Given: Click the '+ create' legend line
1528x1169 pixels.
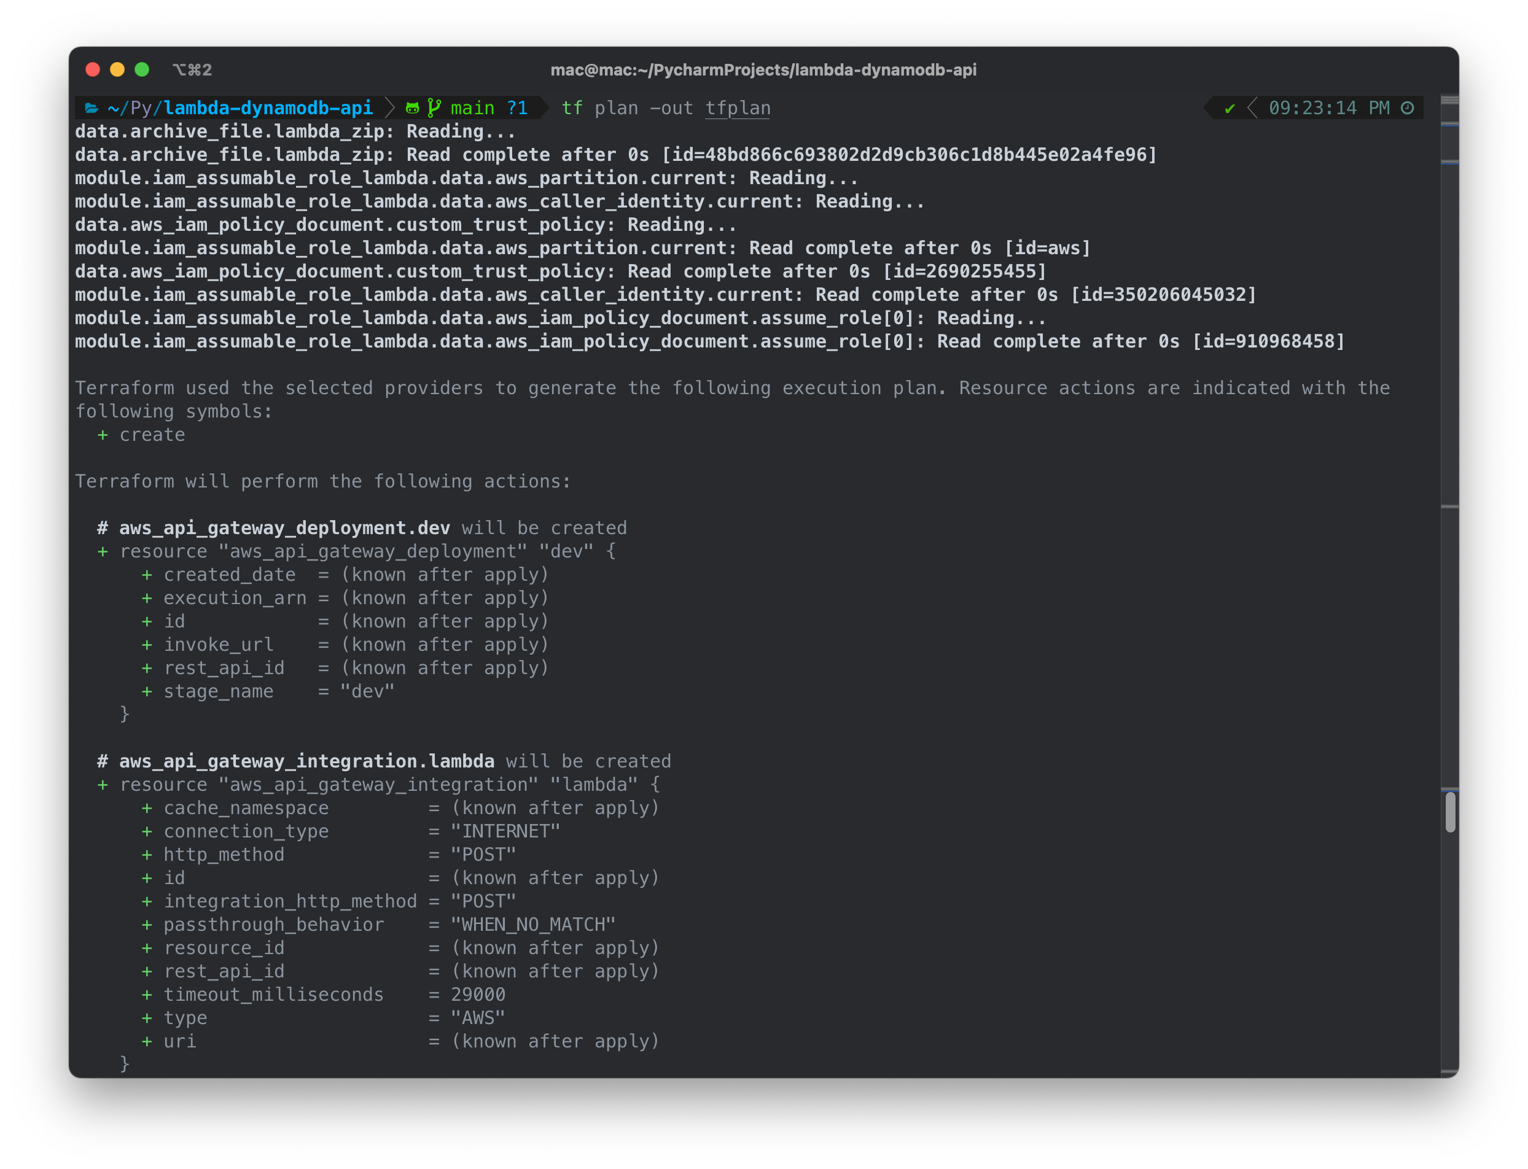Looking at the screenshot, I should point(141,434).
